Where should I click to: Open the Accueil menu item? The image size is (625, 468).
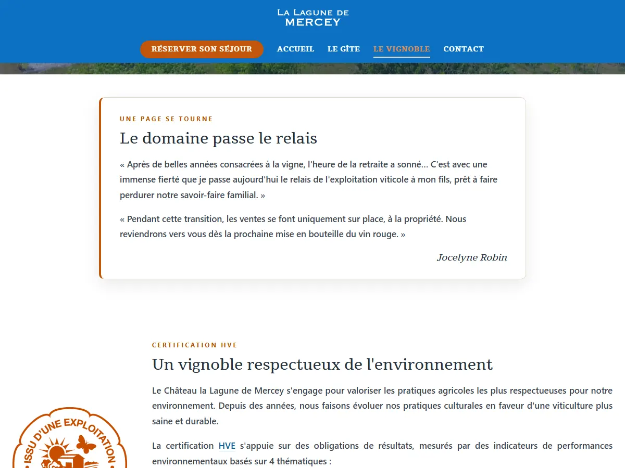[x=295, y=49]
